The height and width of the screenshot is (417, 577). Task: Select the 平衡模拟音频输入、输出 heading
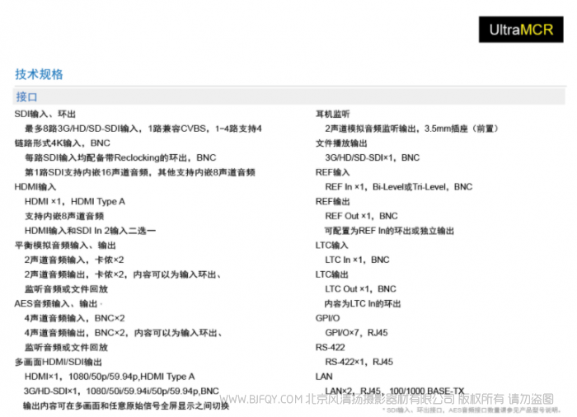coord(65,246)
